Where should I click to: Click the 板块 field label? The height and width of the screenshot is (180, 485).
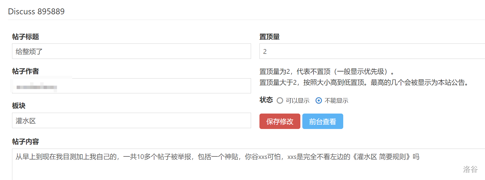pos(19,106)
